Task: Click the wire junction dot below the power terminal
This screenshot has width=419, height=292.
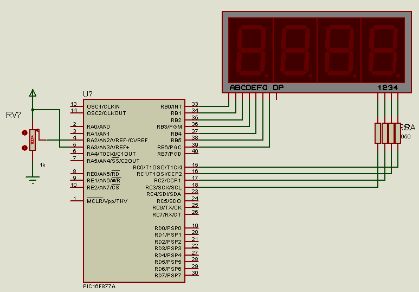Action: coord(33,110)
